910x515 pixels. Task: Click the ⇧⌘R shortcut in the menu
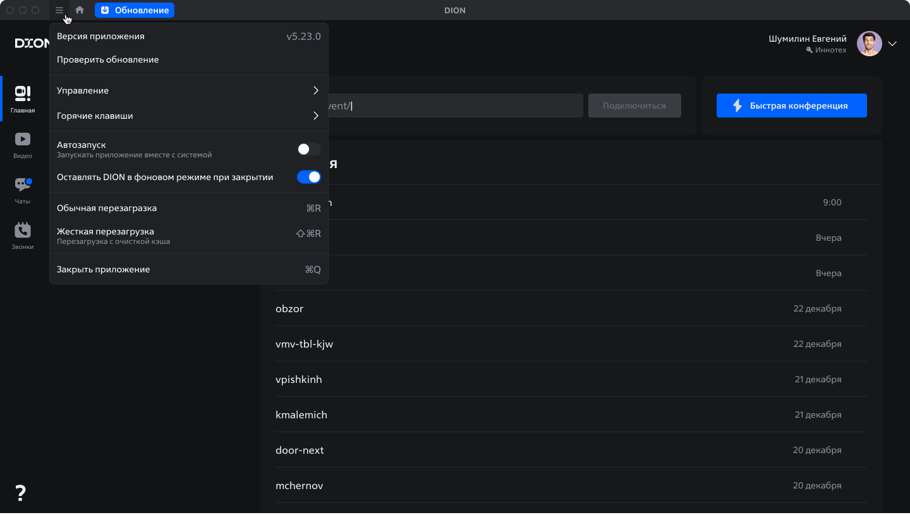tap(308, 233)
